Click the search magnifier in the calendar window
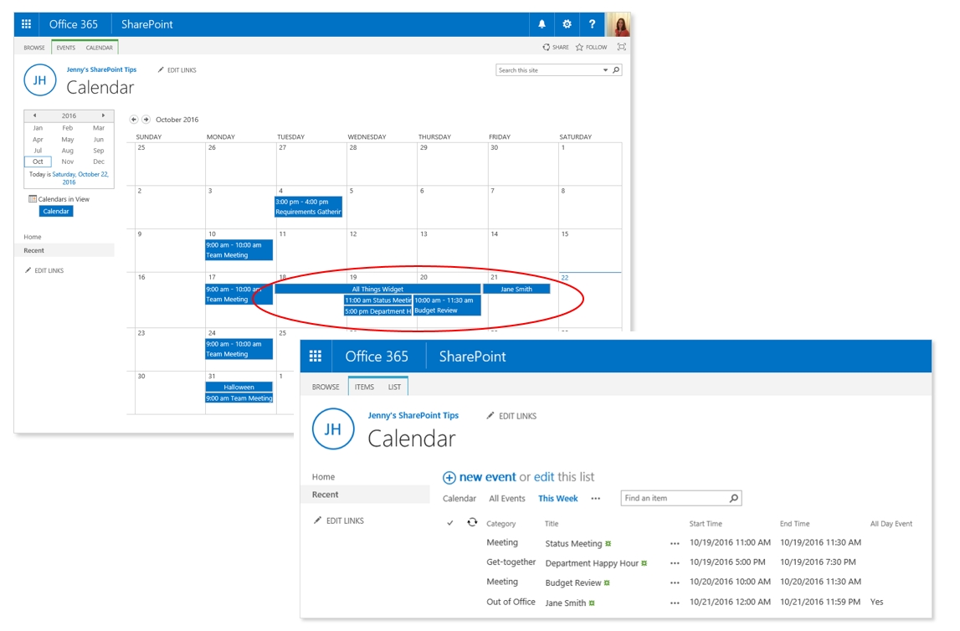960x631 pixels. [616, 69]
